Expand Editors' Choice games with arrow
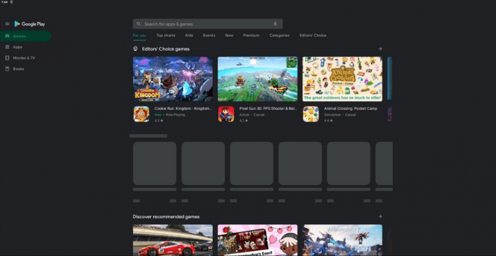 point(380,49)
